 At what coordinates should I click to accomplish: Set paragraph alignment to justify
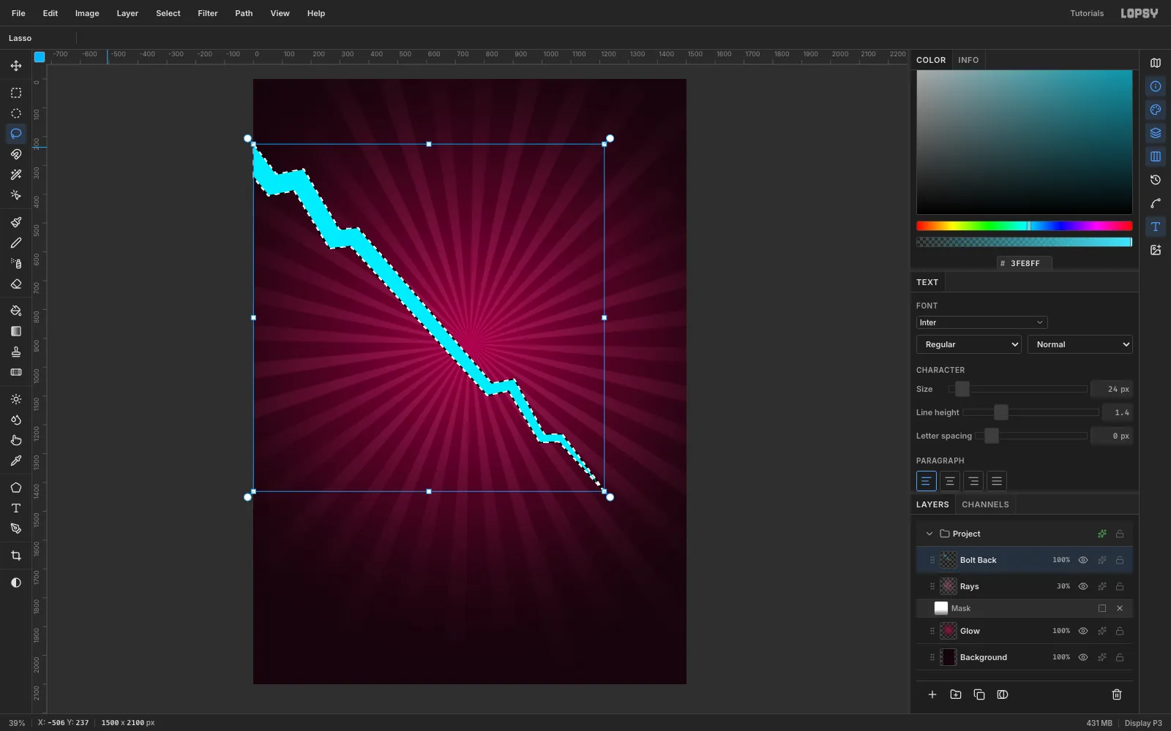[996, 481]
